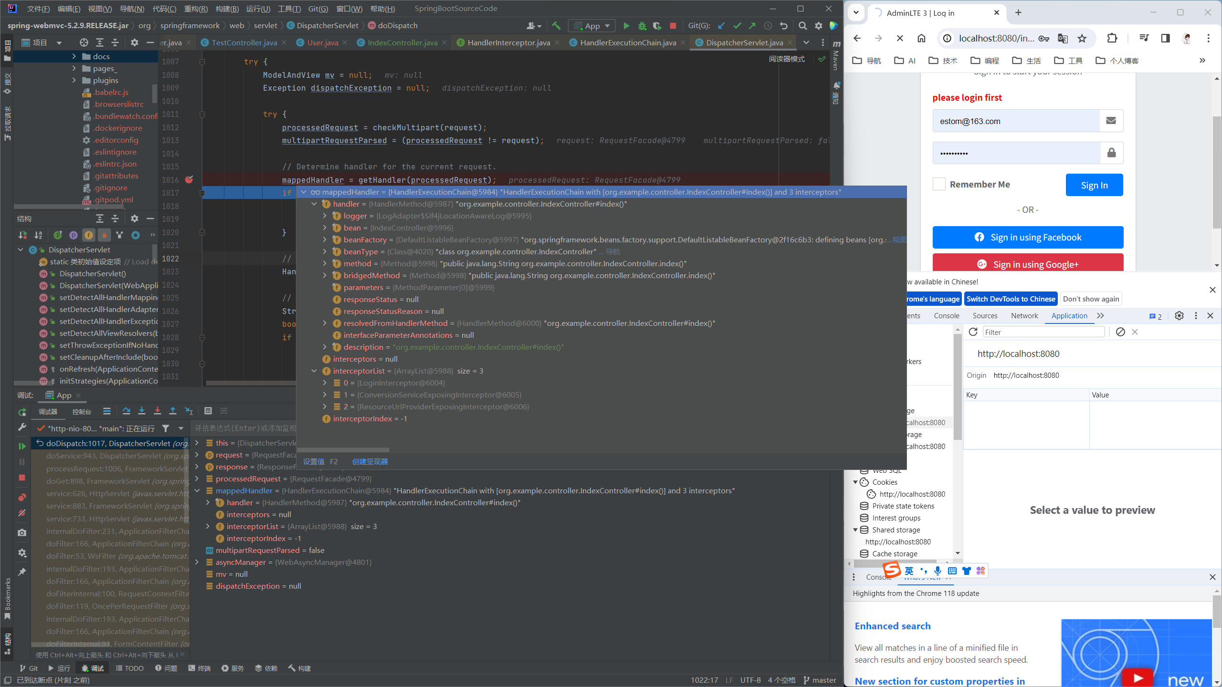Image resolution: width=1222 pixels, height=687 pixels.
Task: Open the App run configuration dropdown
Action: click(x=592, y=26)
